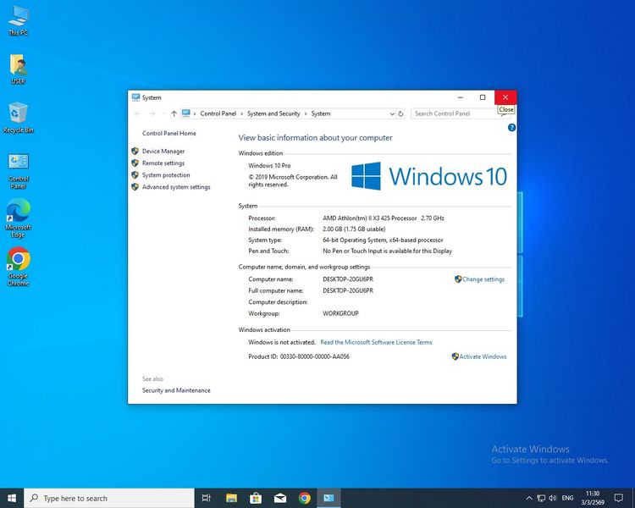Expand chevron after System and Security breadcrumb
This screenshot has height=508, width=635.
pyautogui.click(x=306, y=113)
